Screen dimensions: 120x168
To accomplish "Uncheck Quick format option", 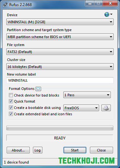I will 11,101.
